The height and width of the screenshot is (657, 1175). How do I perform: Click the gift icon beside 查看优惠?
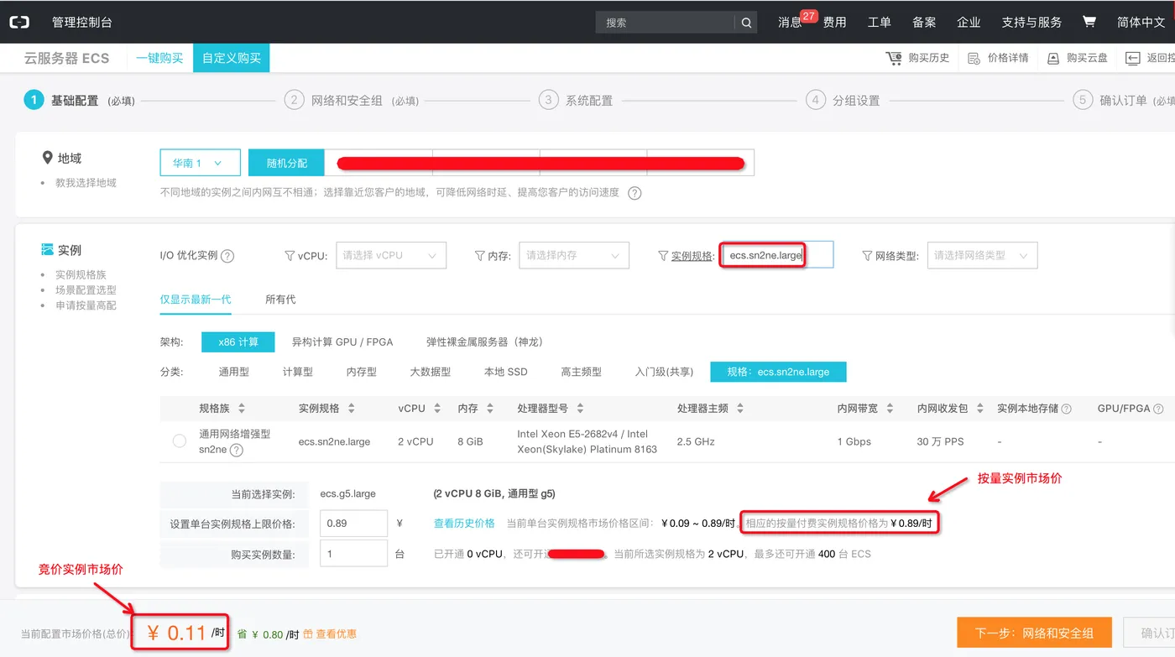[308, 634]
